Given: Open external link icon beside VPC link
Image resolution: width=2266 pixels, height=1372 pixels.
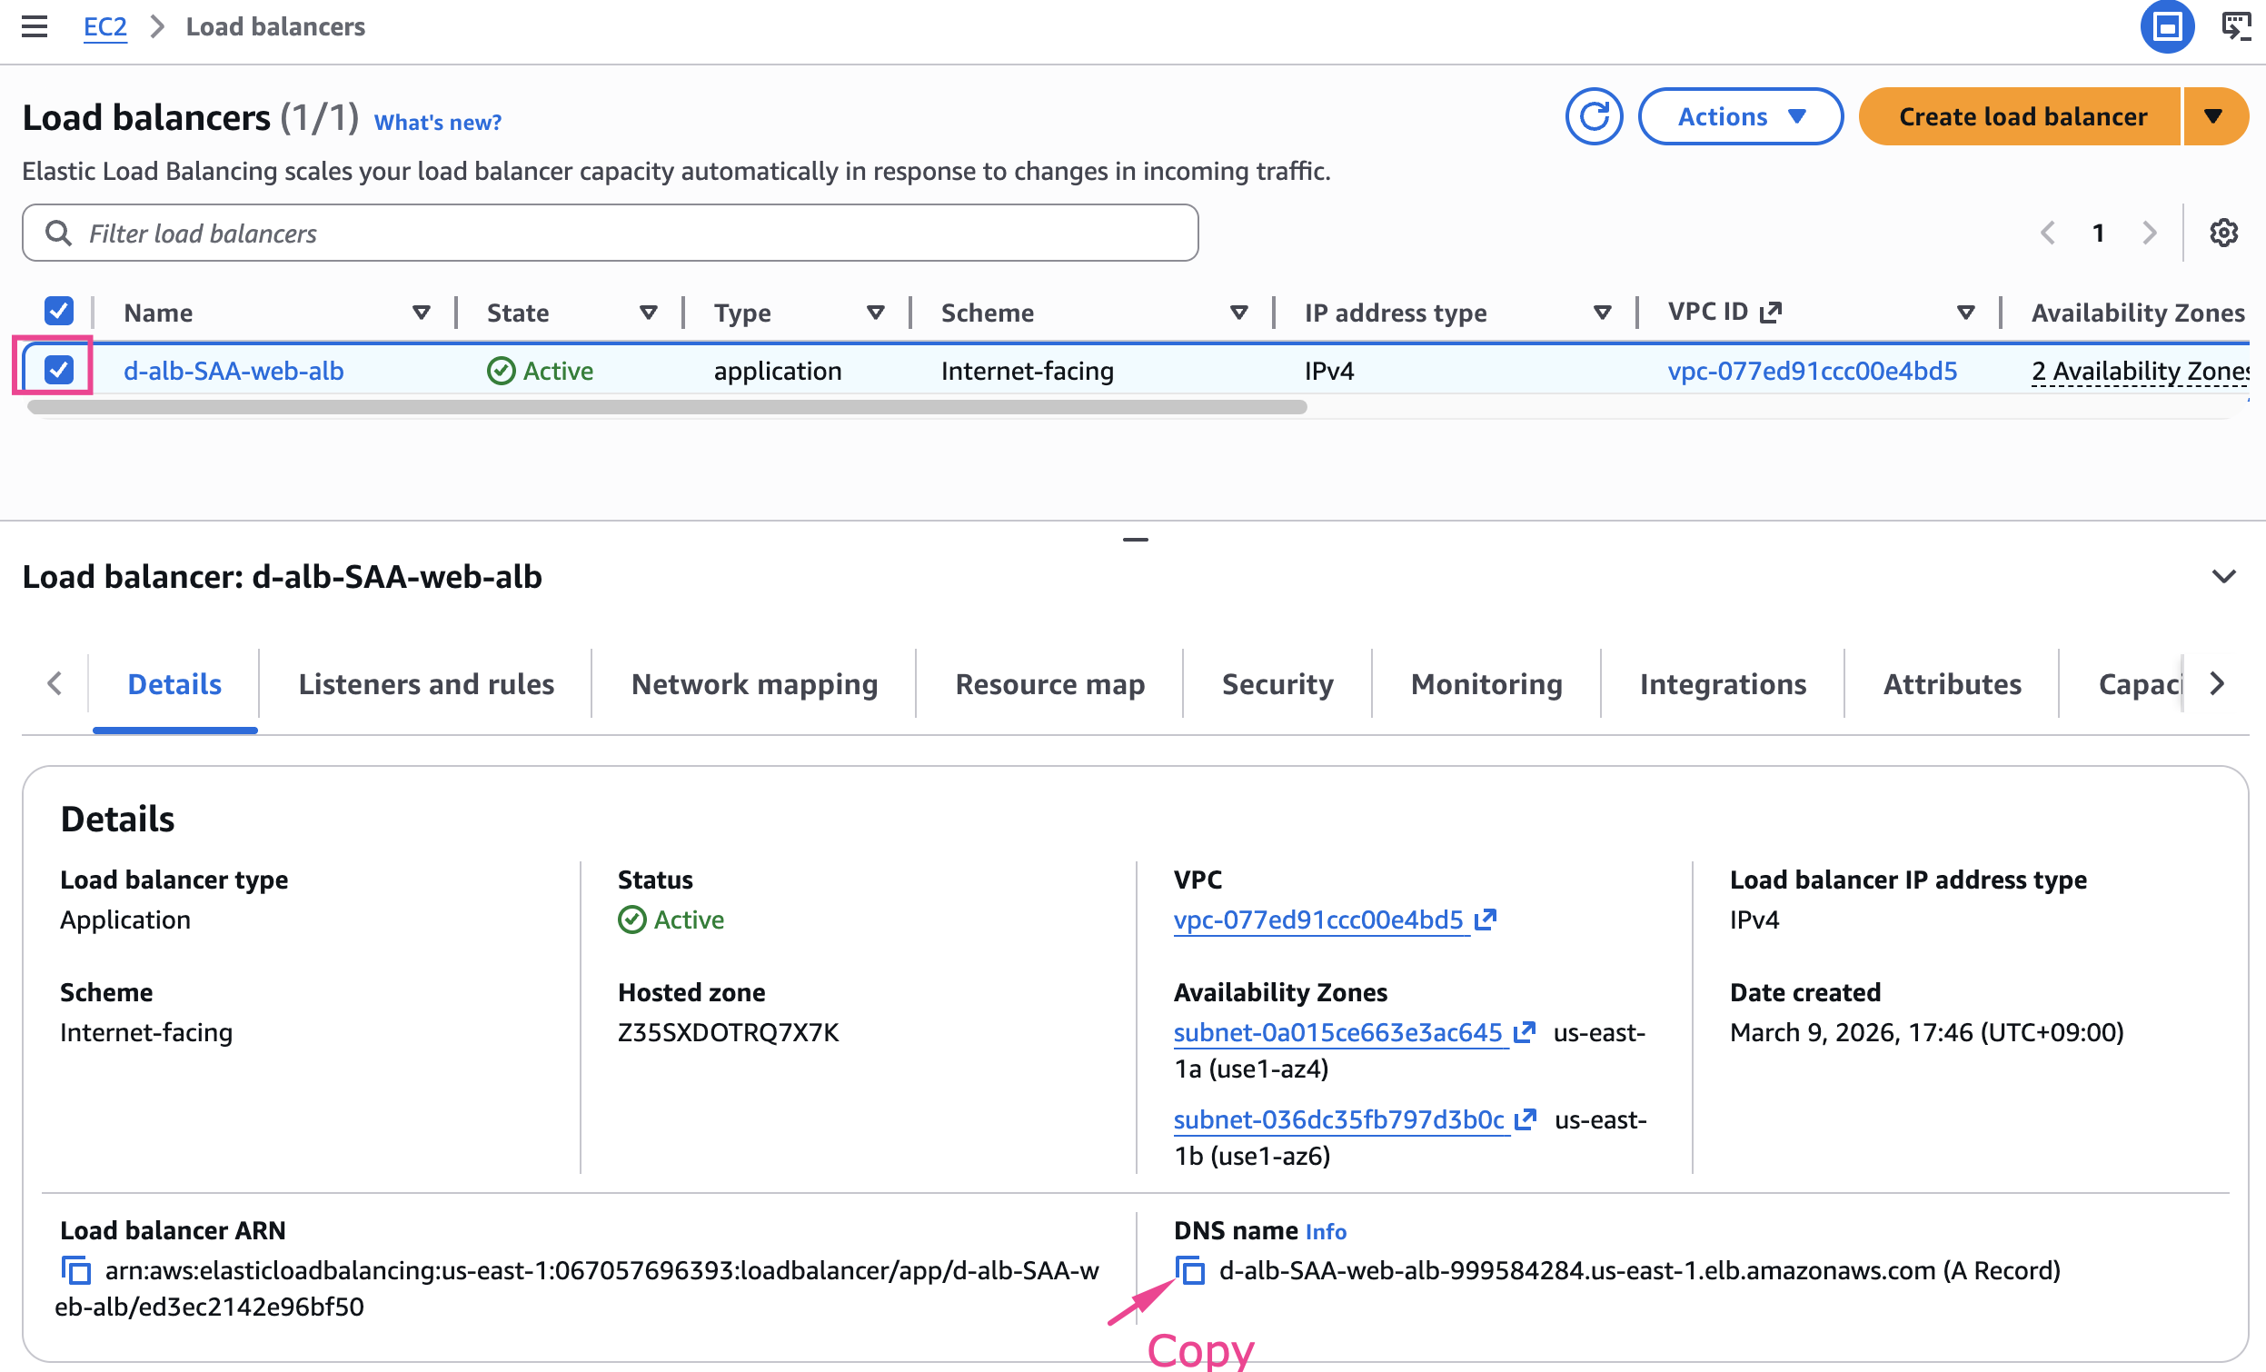Looking at the screenshot, I should coord(1486,920).
